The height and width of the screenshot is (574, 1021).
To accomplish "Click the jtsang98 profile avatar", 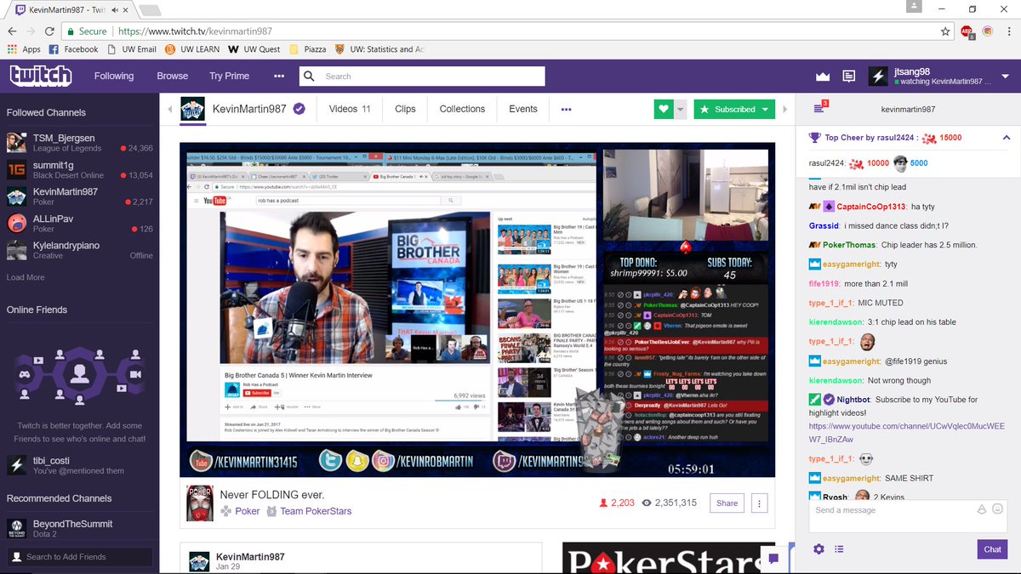I will pos(878,77).
